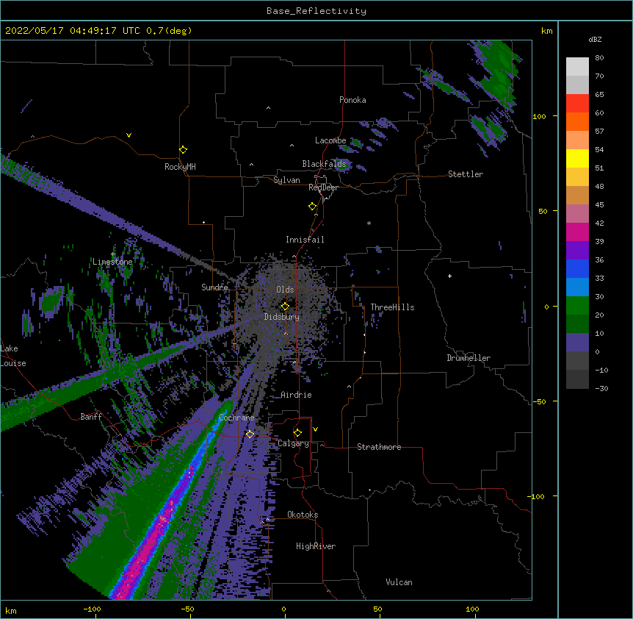The width and height of the screenshot is (633, 619).
Task: Click the legend value -30
Action: (601, 388)
